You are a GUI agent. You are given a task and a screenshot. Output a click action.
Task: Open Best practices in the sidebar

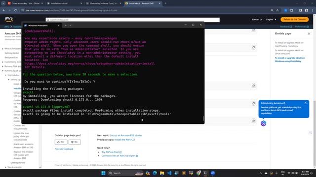point(11,58)
